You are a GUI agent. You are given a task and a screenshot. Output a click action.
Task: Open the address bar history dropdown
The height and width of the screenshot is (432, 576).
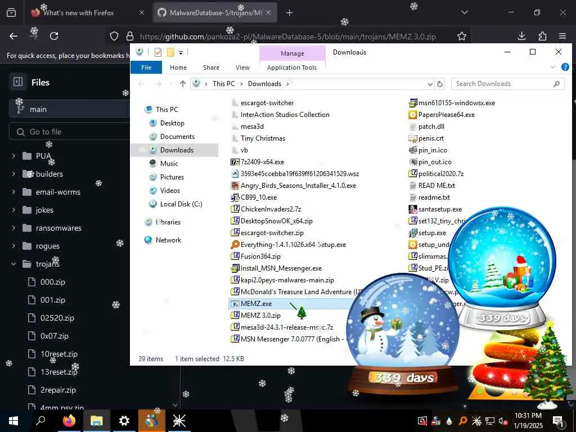coord(430,84)
